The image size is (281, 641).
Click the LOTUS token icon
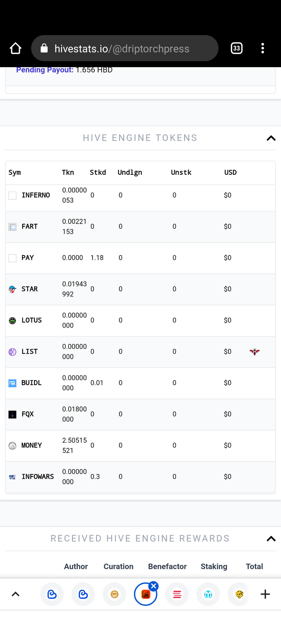[x=12, y=321]
